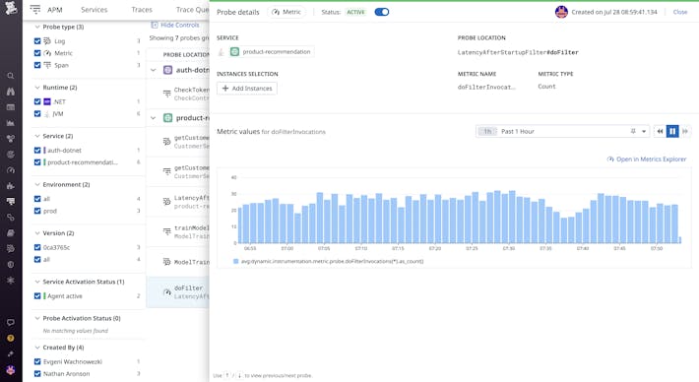This screenshot has width=699, height=382.
Task: Collapse the Probe Activation Status section
Action: (x=37, y=318)
